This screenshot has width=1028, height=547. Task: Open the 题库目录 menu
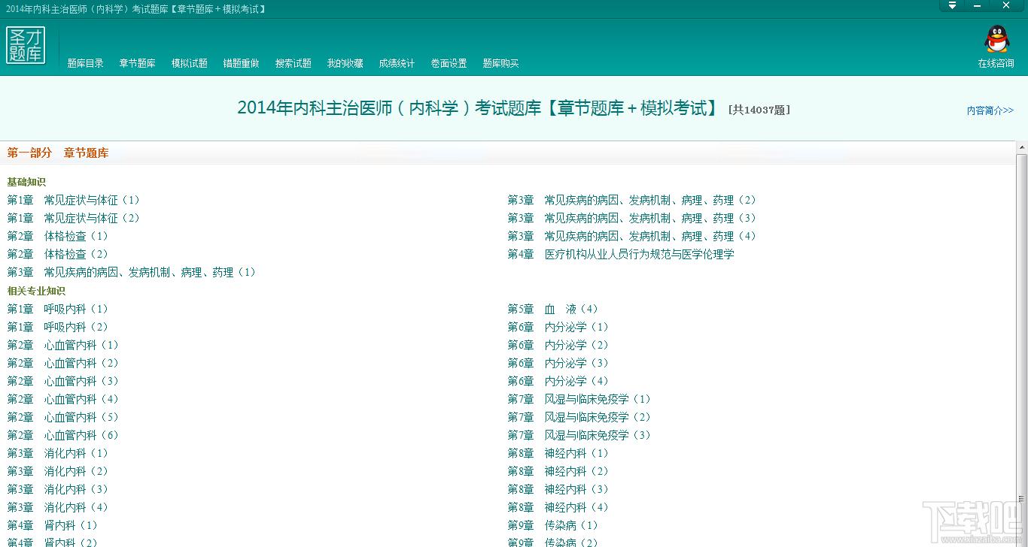coord(86,63)
